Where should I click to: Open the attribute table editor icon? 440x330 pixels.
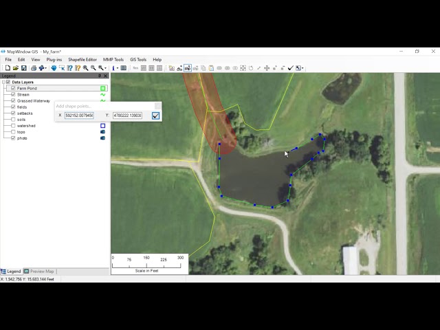pos(124,68)
